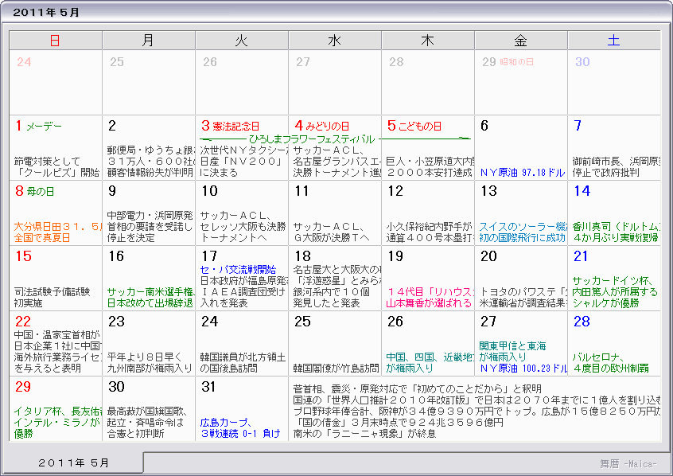Select grayed 29 昭和の日 previous-month cell

click(x=521, y=82)
